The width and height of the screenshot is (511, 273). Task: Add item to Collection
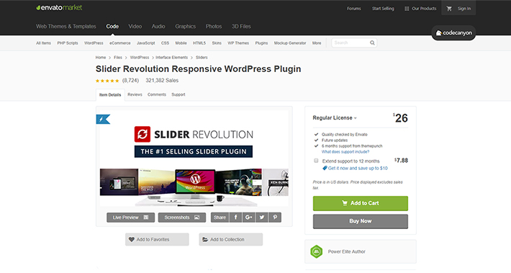point(231,239)
